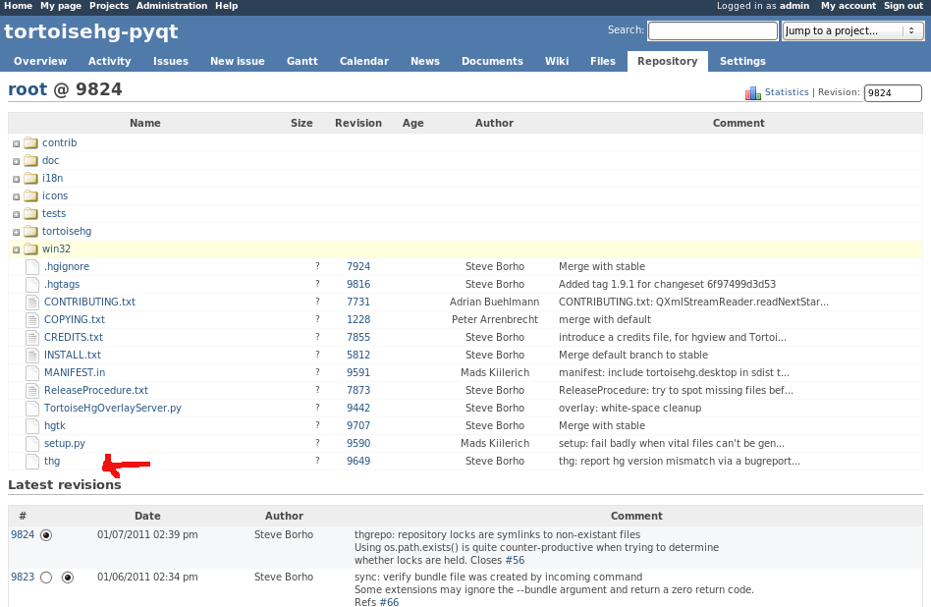Go to the New issue tab

coord(238,61)
